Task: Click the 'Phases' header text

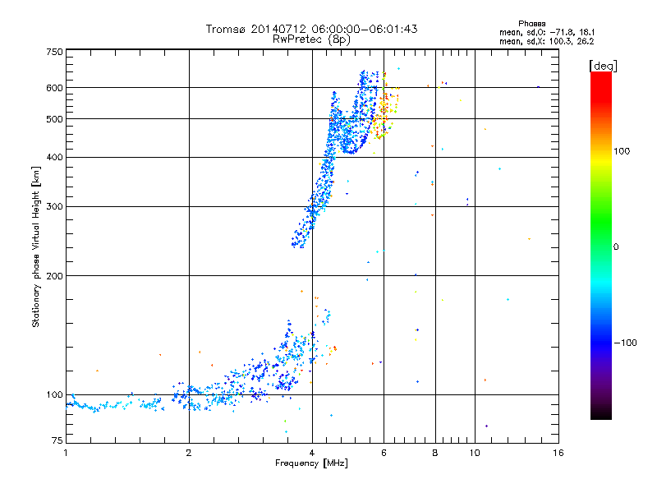Action: [x=531, y=24]
